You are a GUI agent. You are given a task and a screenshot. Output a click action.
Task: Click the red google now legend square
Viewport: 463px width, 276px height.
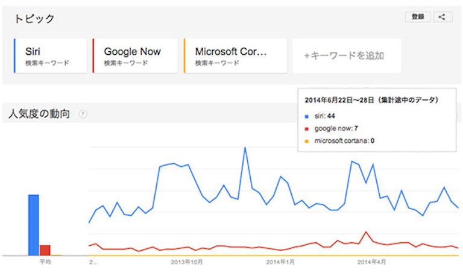(307, 128)
